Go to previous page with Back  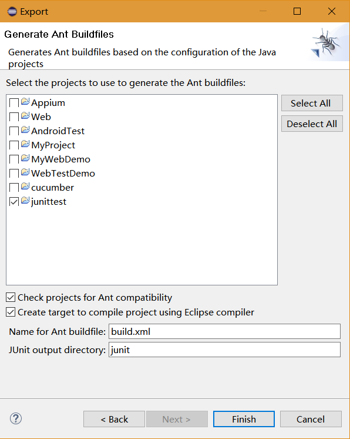pos(114,419)
